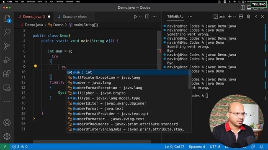This screenshot has height=150, width=268.
Task: Select NumberFormatProvider suggestion
Action: coord(129,114)
